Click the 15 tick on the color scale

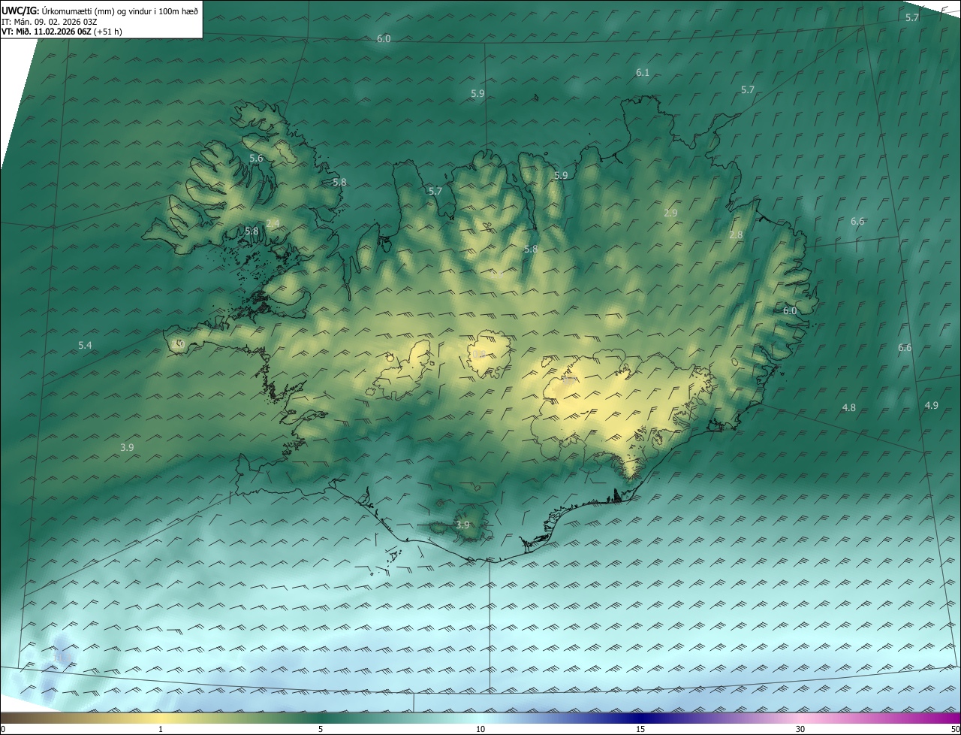point(640,729)
